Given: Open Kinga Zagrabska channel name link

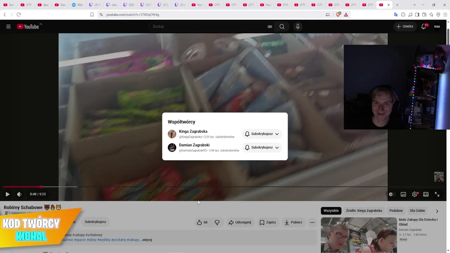Looking at the screenshot, I should [x=193, y=131].
